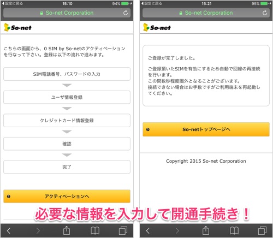Screen dimensions: 273x238
Task: Show tabs overview in right browser
Action: (x=262, y=231)
